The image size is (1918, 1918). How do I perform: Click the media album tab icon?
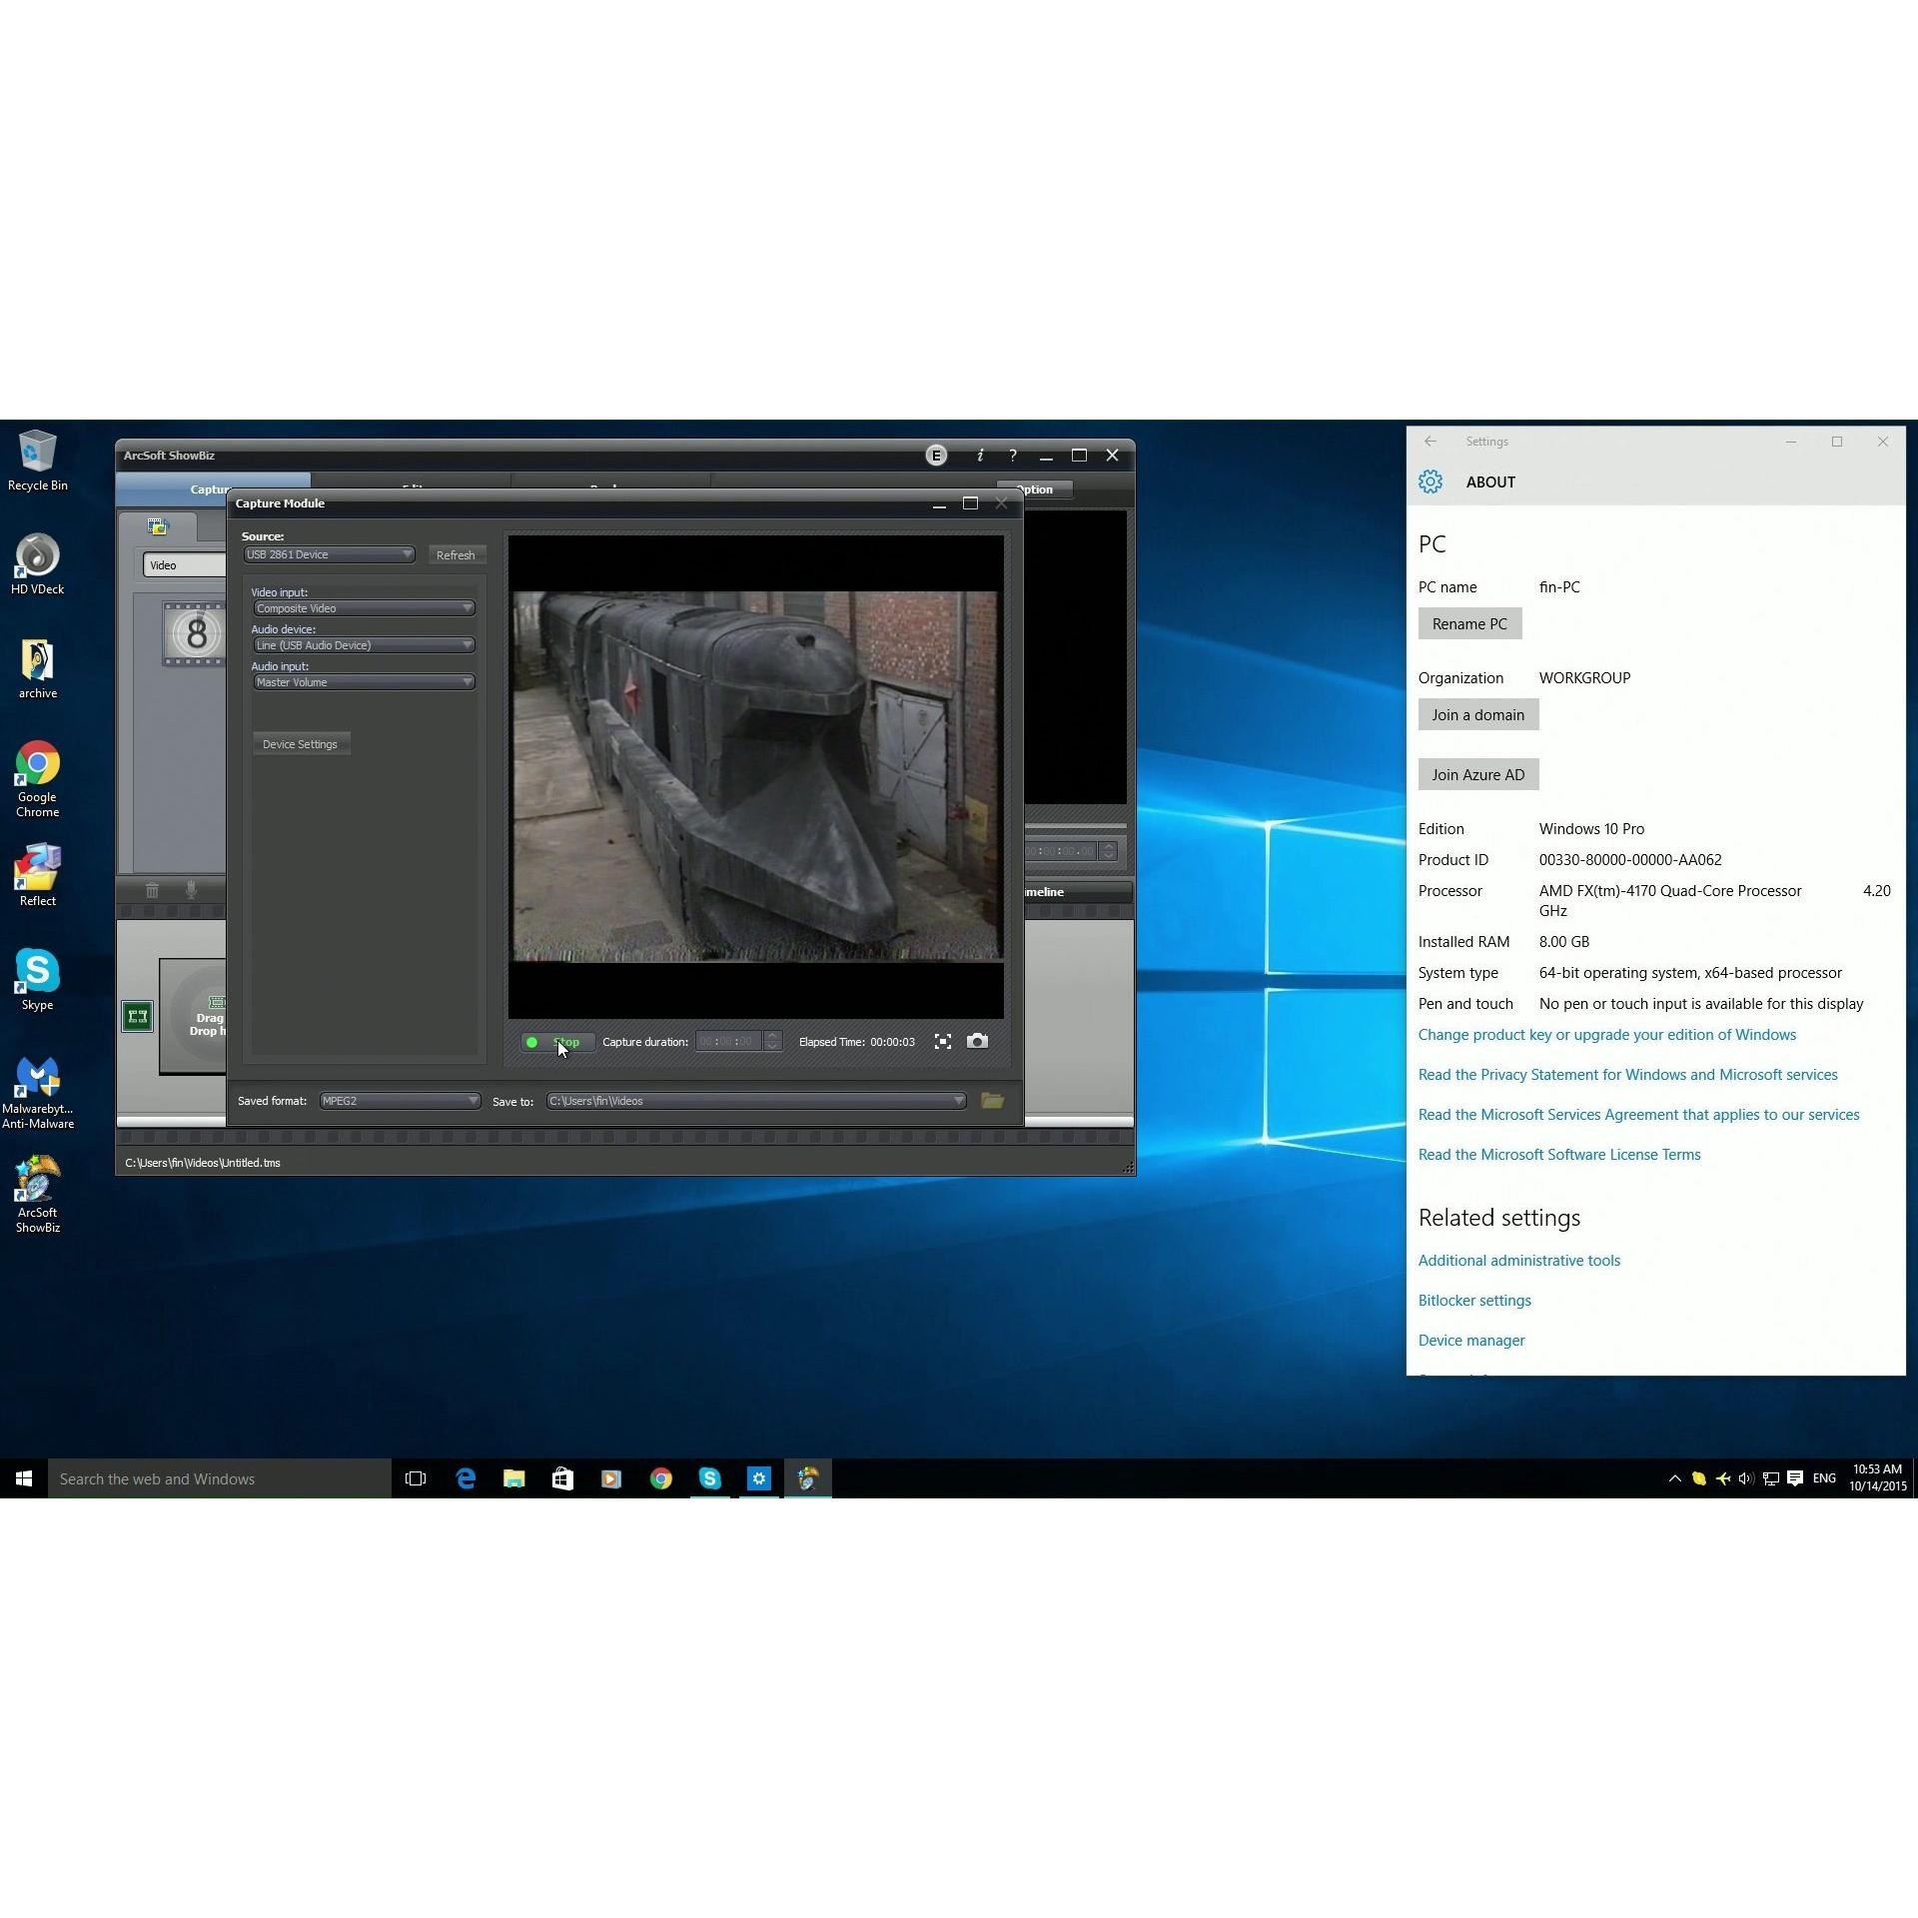point(158,526)
